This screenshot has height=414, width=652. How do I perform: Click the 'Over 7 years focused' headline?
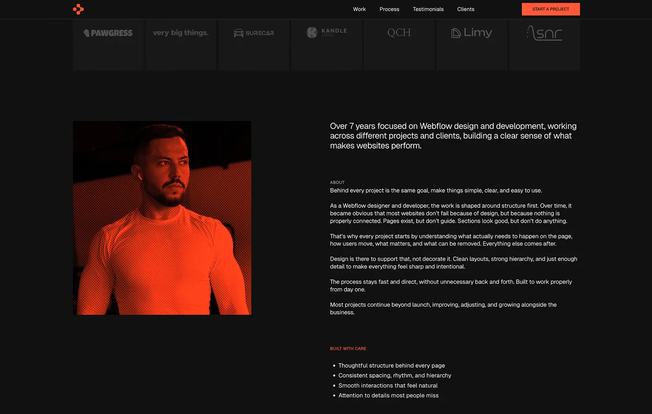[x=453, y=136]
